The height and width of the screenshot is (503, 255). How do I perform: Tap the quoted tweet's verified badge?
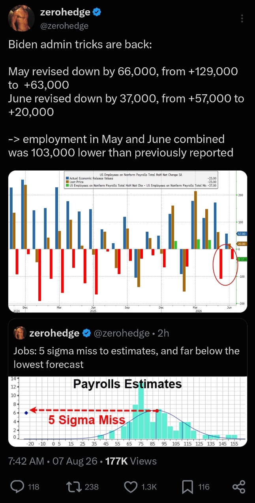click(x=86, y=333)
